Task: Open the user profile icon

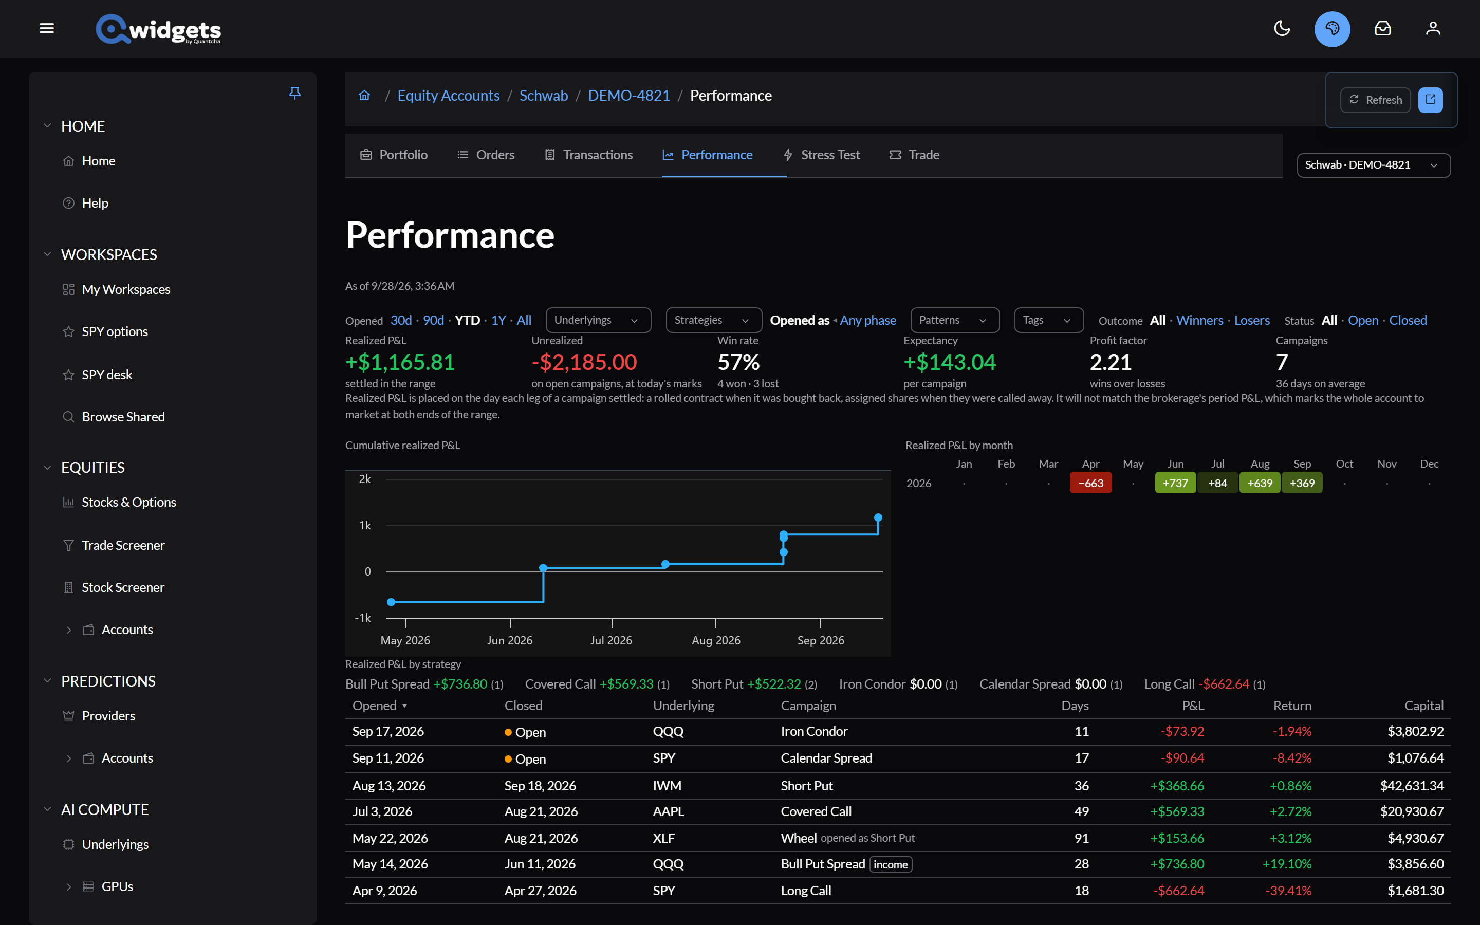Action: [1433, 28]
